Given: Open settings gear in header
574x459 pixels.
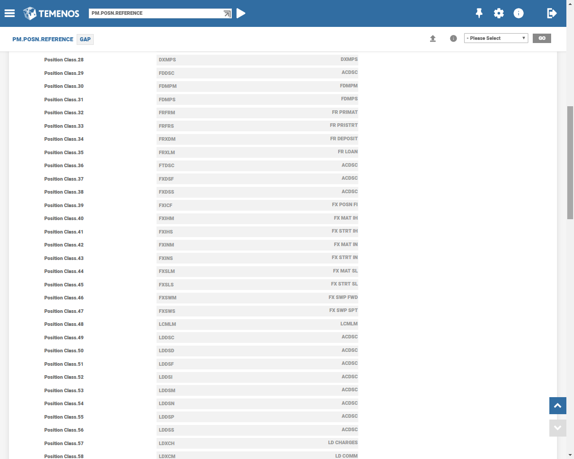Looking at the screenshot, I should tap(499, 13).
